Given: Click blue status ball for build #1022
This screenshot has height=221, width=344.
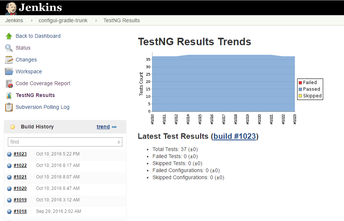Looking at the screenshot, I should coord(9,166).
